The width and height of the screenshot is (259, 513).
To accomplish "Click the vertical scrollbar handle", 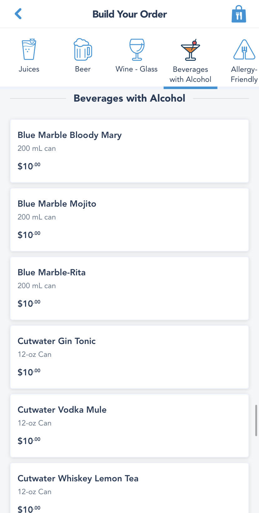I will click(256, 420).
